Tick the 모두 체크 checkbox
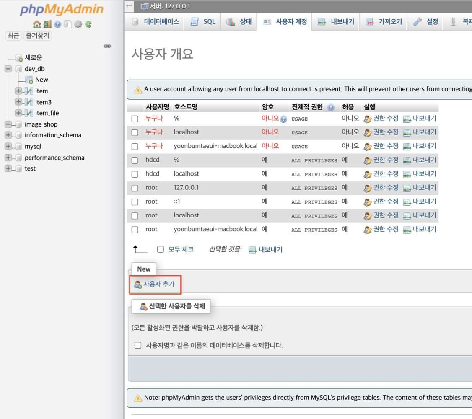Screen dimensions: 472x419 (160, 249)
